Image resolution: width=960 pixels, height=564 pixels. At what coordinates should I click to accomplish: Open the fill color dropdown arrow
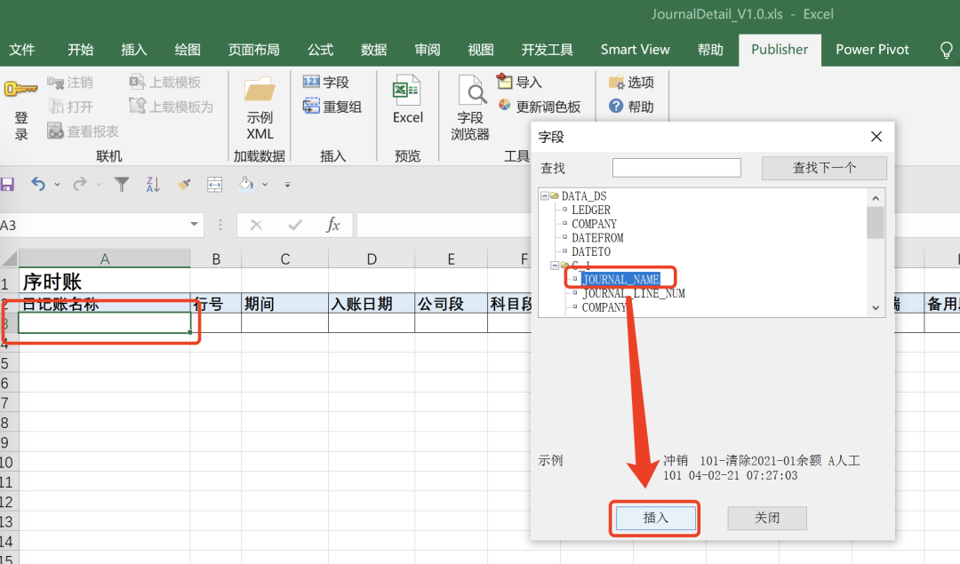tap(265, 184)
